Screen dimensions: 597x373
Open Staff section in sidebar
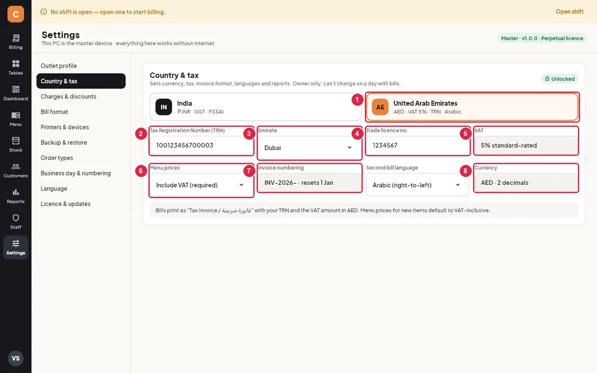pos(16,222)
